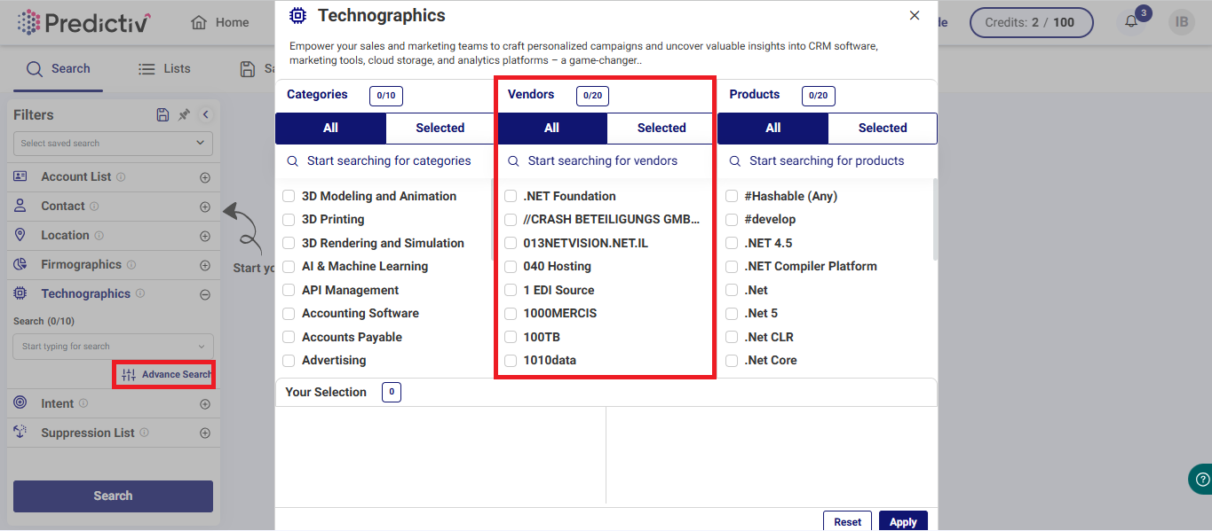The image size is (1212, 531).
Task: Select 013NETVISION.NET.IL vendor checkbox
Action: 511,243
